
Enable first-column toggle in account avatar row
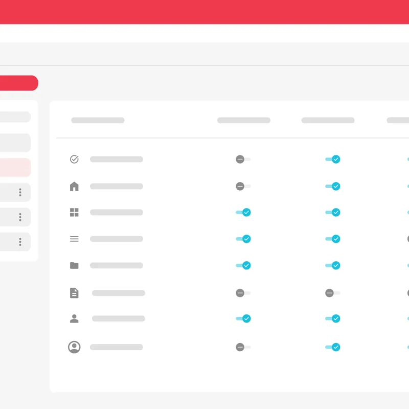tap(243, 347)
